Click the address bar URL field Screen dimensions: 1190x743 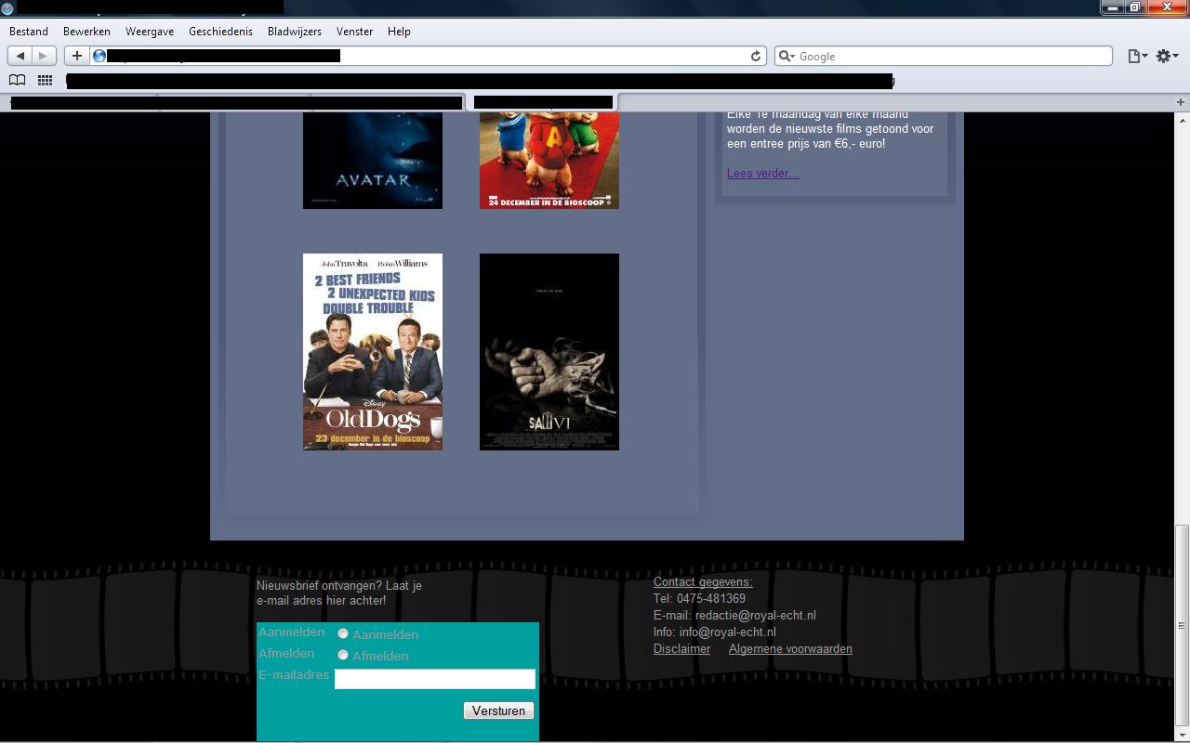coord(428,56)
